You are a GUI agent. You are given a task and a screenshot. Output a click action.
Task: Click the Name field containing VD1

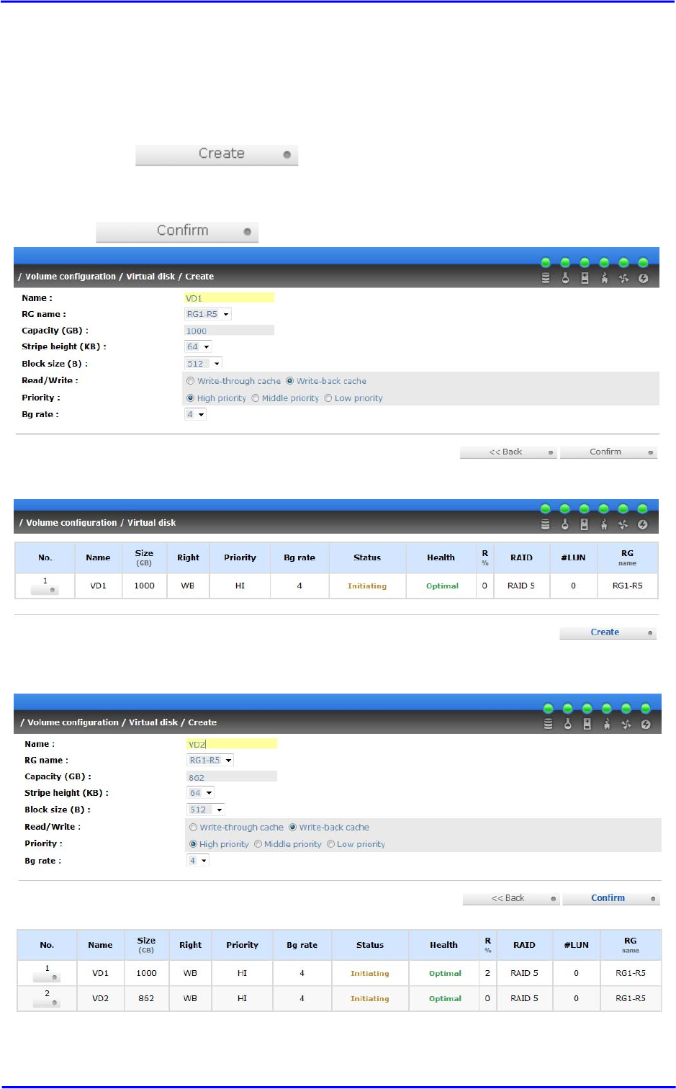pos(230,297)
